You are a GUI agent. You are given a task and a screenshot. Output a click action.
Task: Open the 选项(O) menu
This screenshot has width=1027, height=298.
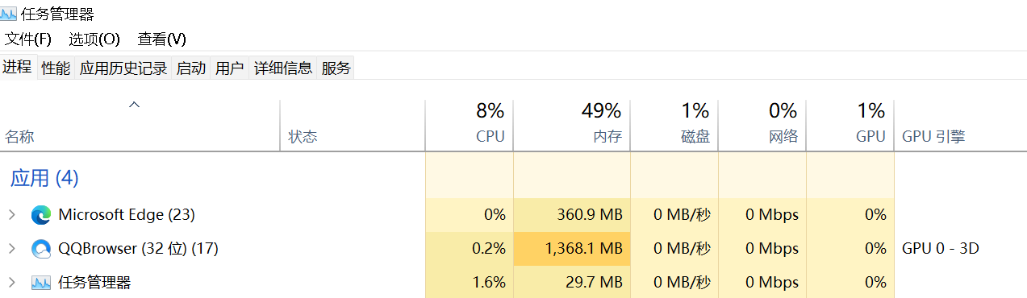(x=94, y=39)
